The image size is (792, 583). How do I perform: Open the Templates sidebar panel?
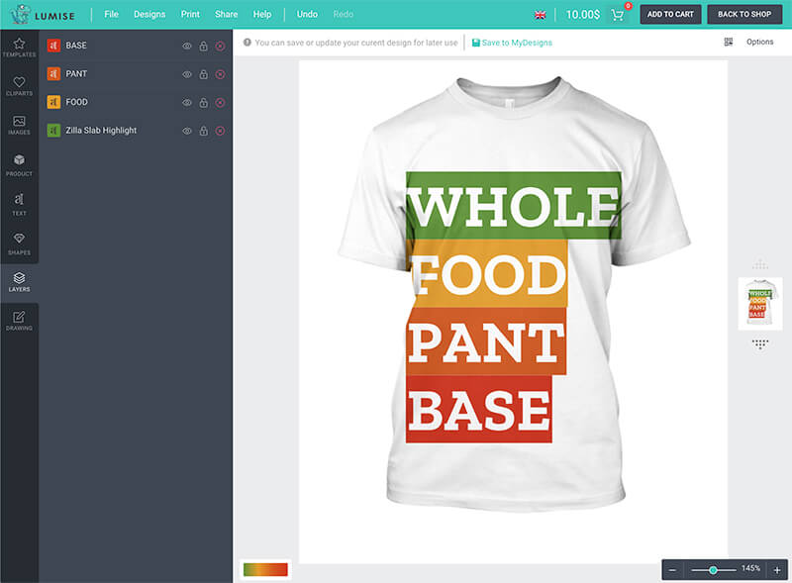[x=19, y=48]
